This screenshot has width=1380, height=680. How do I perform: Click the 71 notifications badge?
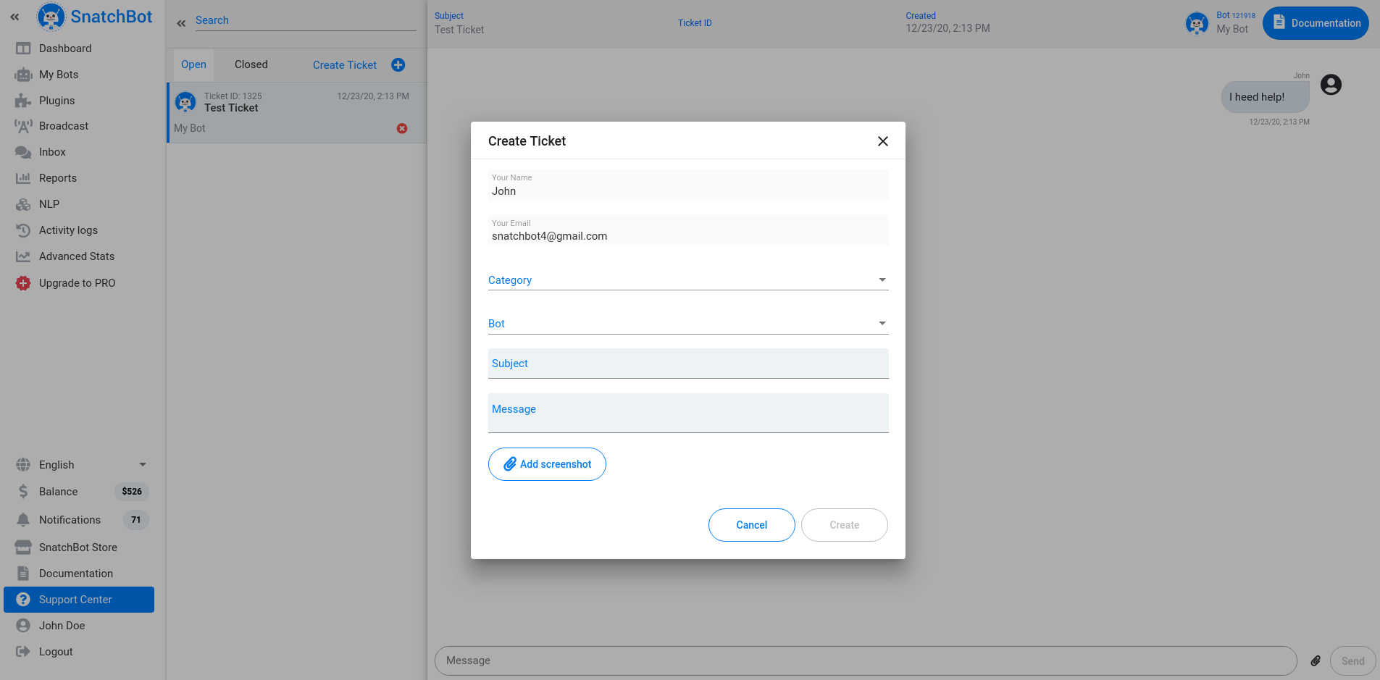(135, 520)
